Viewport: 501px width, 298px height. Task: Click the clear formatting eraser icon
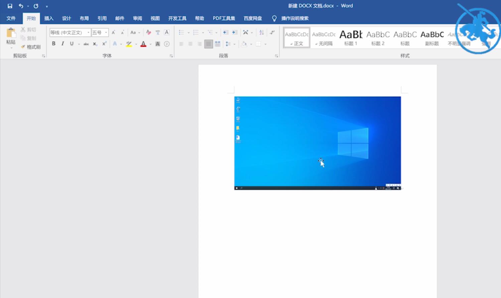click(149, 32)
